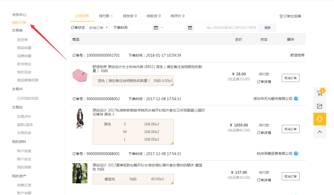Viewport: 334px width, 195px height.
Task: Click the order search input field
Action: (x=232, y=28)
